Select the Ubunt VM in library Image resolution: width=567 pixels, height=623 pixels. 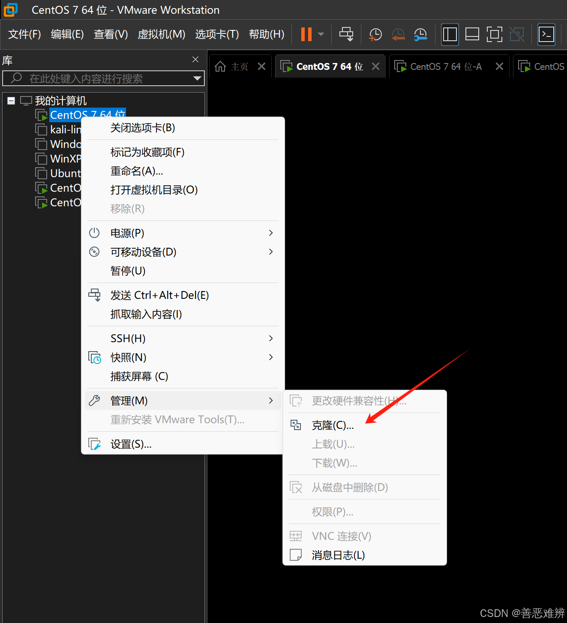(x=66, y=173)
